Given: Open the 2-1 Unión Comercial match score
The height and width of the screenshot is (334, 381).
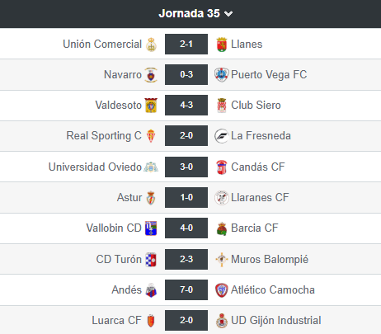Looking at the screenshot, I should tap(186, 44).
